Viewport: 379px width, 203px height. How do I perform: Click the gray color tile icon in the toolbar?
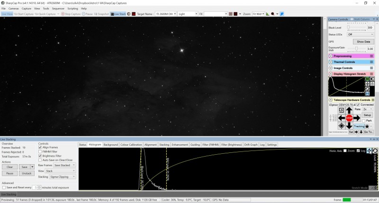pos(231,14)
